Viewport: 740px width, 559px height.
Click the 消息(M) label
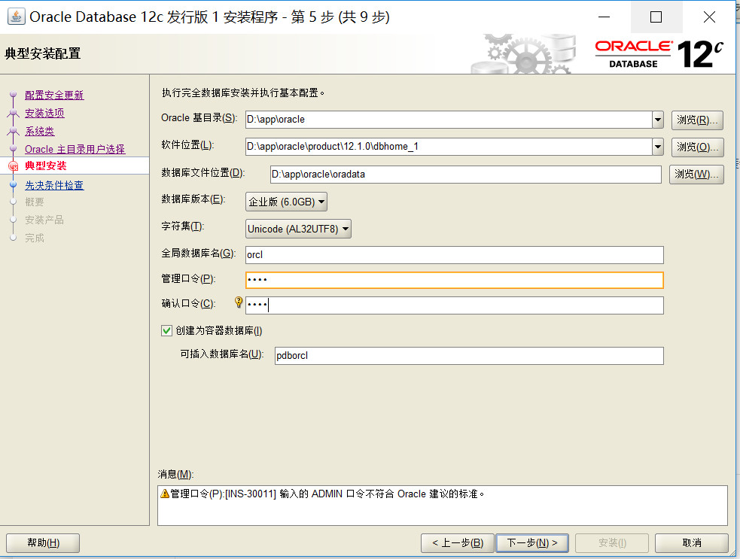tap(175, 474)
